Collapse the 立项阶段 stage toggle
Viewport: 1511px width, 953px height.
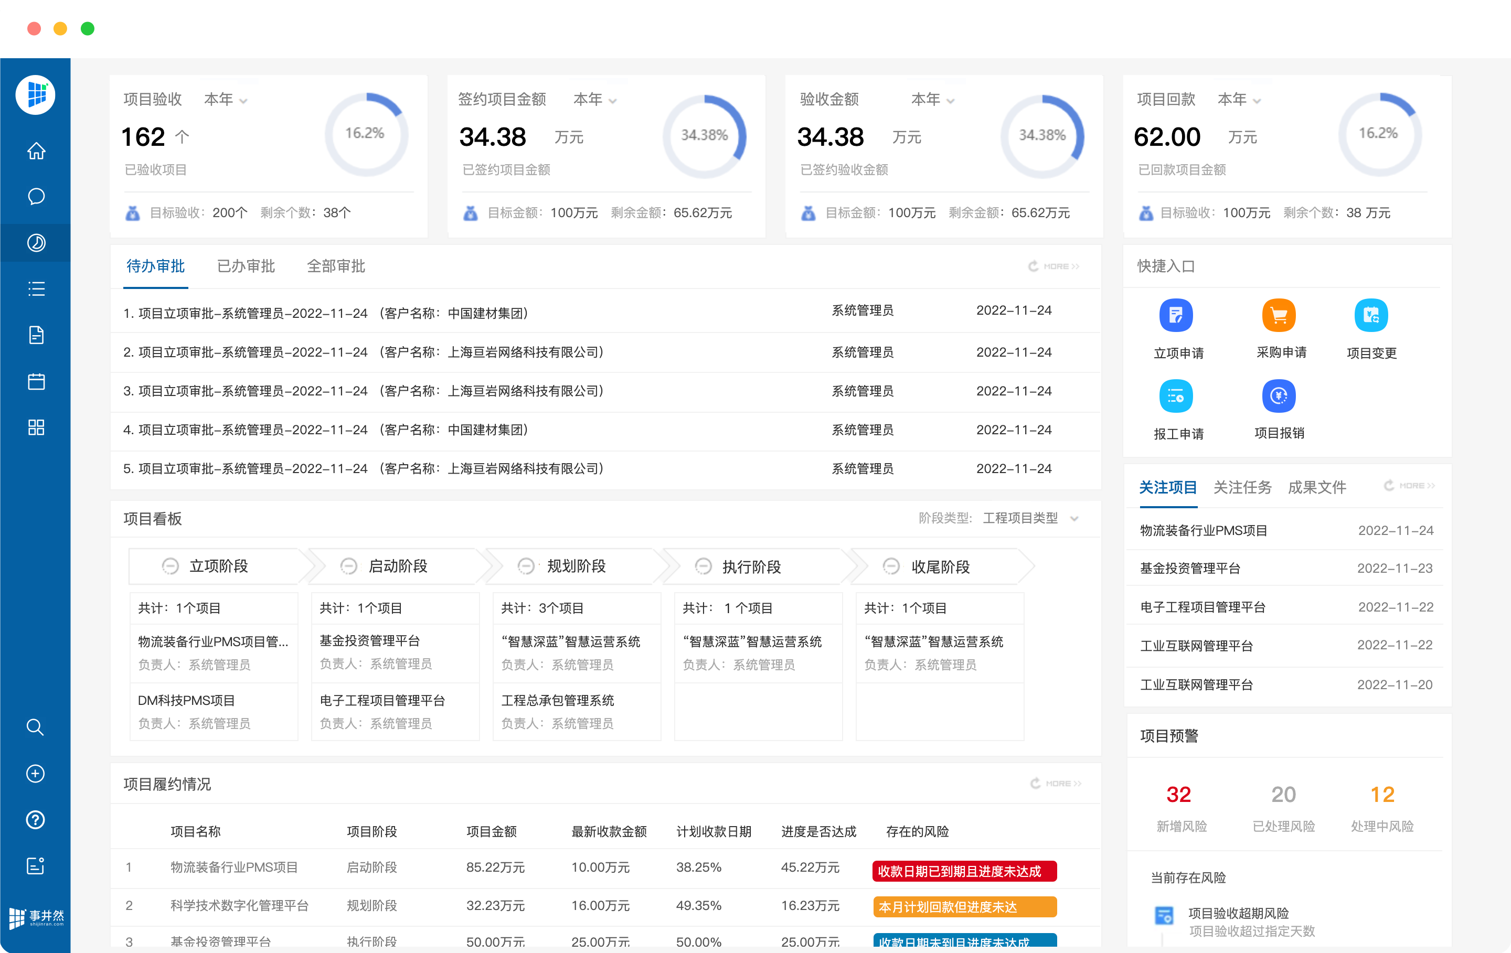coord(170,566)
